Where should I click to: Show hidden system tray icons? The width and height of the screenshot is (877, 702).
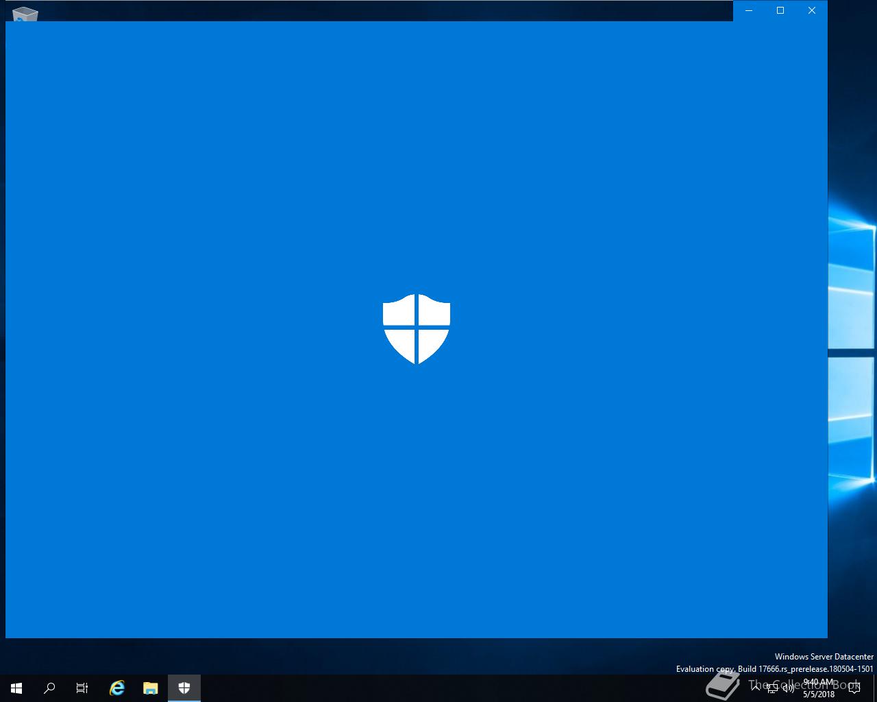click(756, 688)
